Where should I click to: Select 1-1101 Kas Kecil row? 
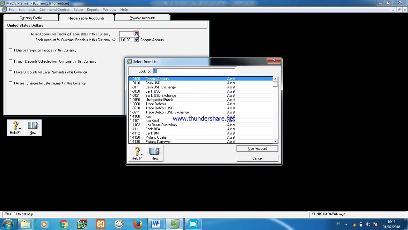(201, 120)
